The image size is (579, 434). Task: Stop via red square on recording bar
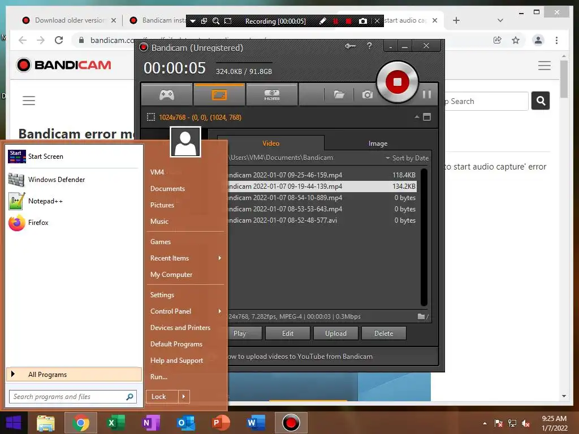click(348, 21)
